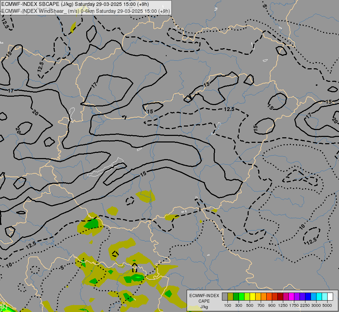This screenshot has height=312, width=339.
Task: Select the pale cyan swatch ending at 5000
Action: tap(324, 296)
